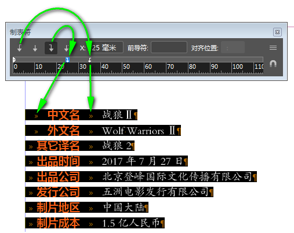This screenshot has height=233, width=294.
Task: Open the Tabs panel menu
Action: 273,47
